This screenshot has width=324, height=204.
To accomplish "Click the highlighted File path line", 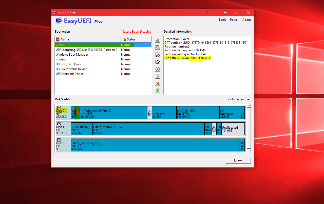I will tap(187, 58).
